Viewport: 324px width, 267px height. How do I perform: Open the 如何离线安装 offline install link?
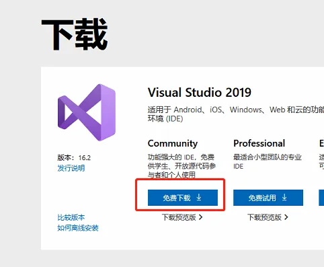pos(78,228)
